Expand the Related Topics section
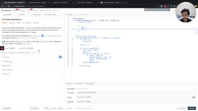Image resolution: width=198 pixels, height=111 pixels. pos(61,65)
